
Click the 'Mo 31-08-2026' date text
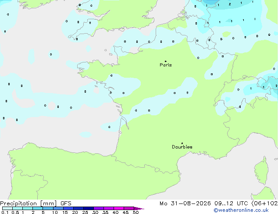(x=185, y=204)
